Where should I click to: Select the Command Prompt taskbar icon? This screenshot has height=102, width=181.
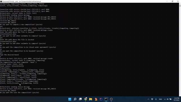pos(106,99)
